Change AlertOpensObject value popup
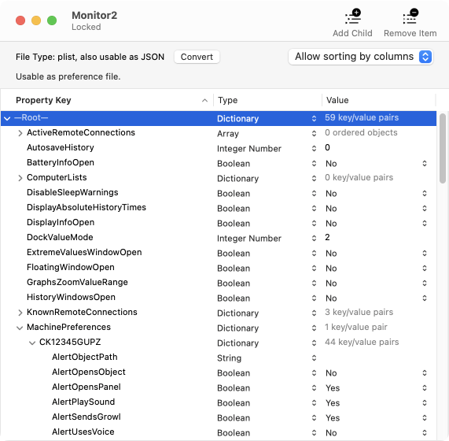Viewport: 449px width, 441px height. point(425,372)
